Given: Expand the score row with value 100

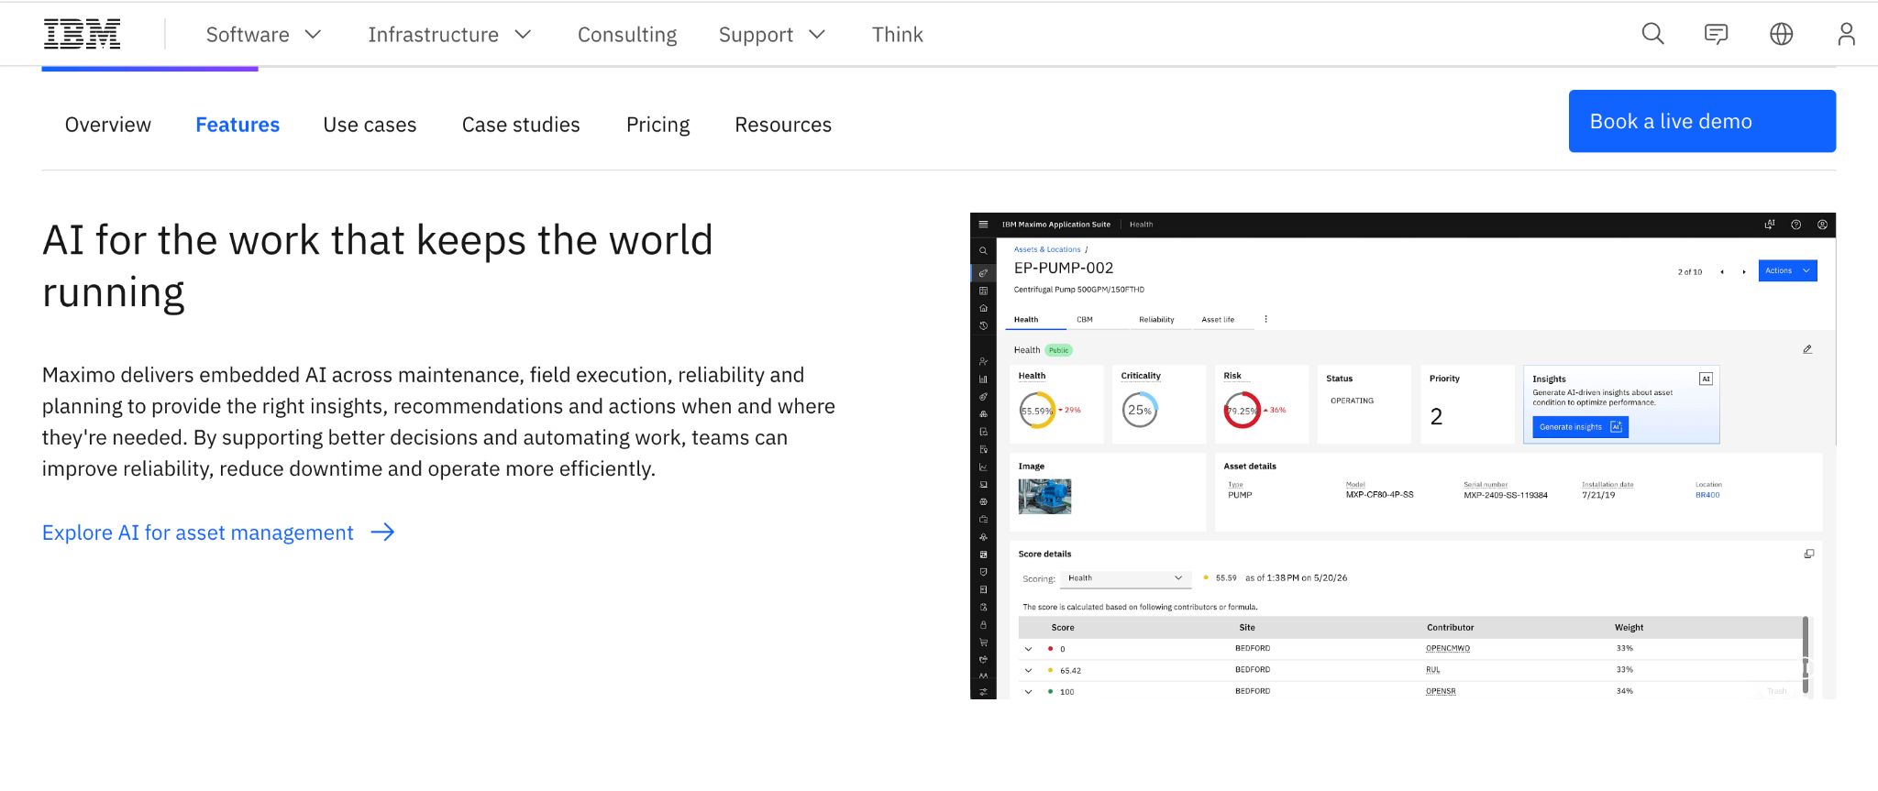Looking at the screenshot, I should [x=1028, y=692].
